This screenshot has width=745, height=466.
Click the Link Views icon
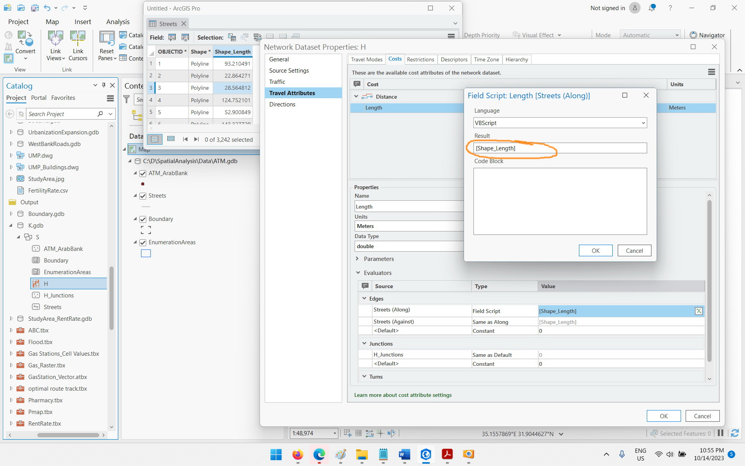pos(55,39)
